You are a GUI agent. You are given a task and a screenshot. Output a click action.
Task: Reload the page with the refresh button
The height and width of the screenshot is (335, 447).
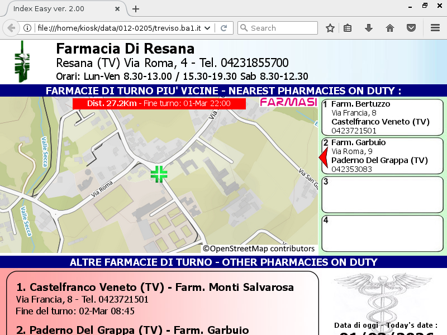tap(223, 28)
